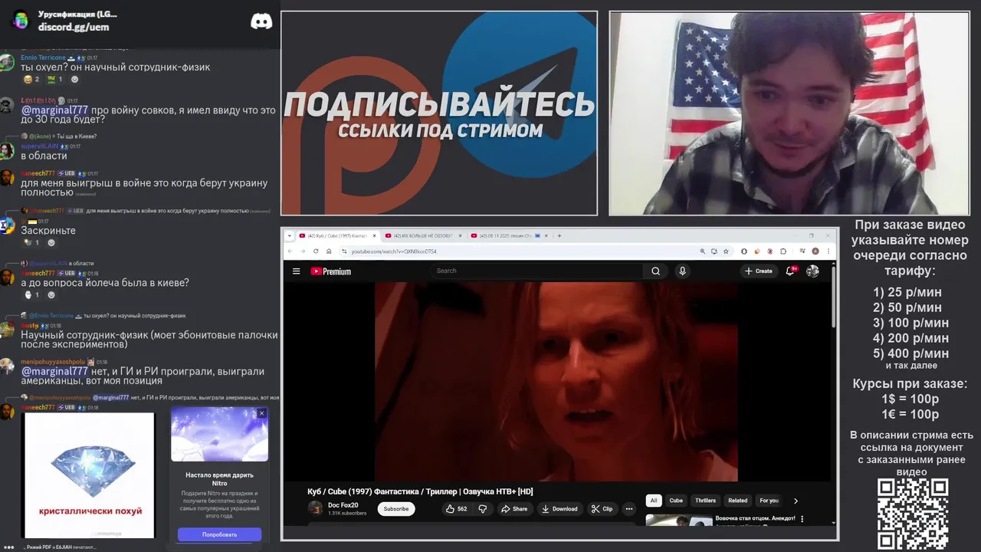Screen dimensions: 981x552
Task: Bookmark this page with star icon
Action: (725, 251)
